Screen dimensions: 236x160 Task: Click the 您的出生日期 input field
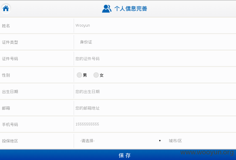pyautogui.click(x=155, y=91)
